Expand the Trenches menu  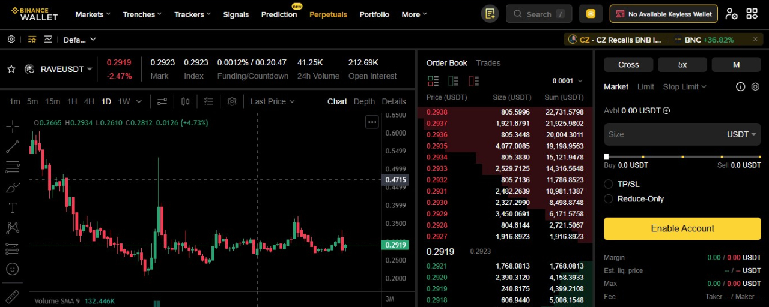(142, 14)
